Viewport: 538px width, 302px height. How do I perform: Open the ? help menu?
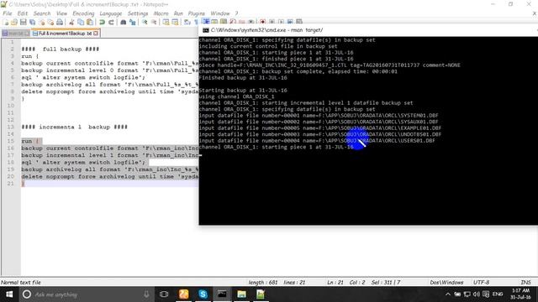(x=236, y=13)
